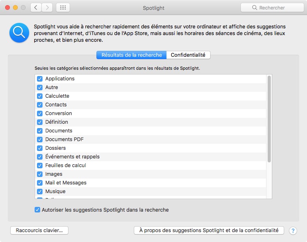Switch to the Confidentialité tab

pos(188,55)
